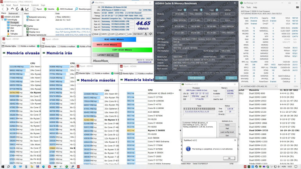
Task: Open BIOS frissítések green arrow
Action: pyautogui.click(x=64, y=9)
